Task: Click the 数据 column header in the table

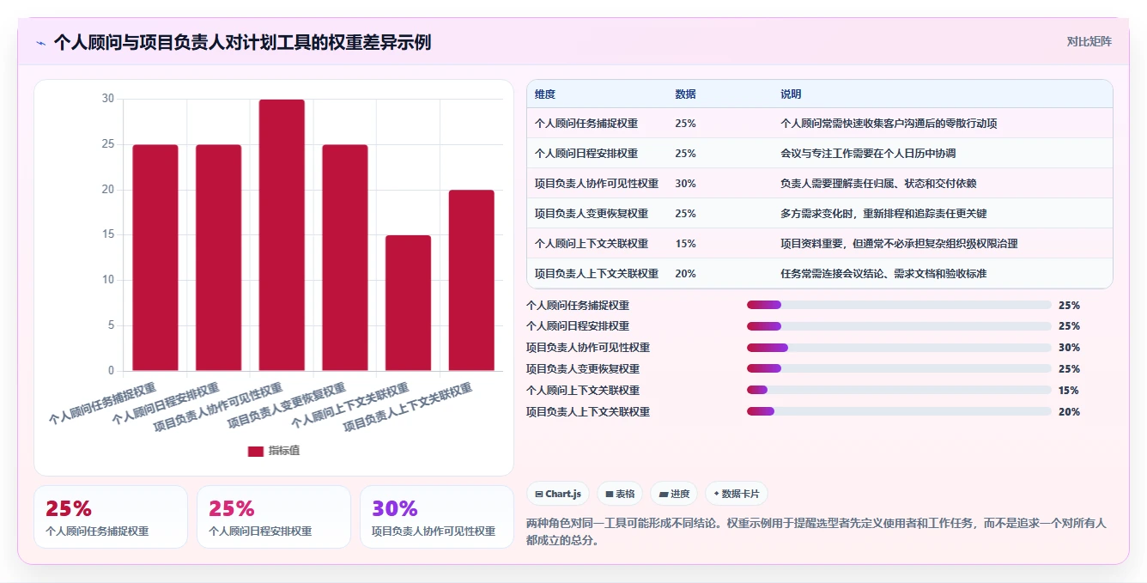Action: click(x=685, y=94)
